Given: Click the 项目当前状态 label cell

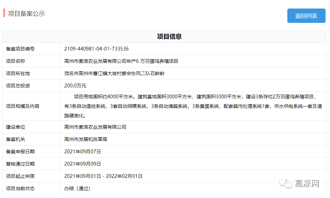Looking at the screenshot, I should (x=32, y=188).
